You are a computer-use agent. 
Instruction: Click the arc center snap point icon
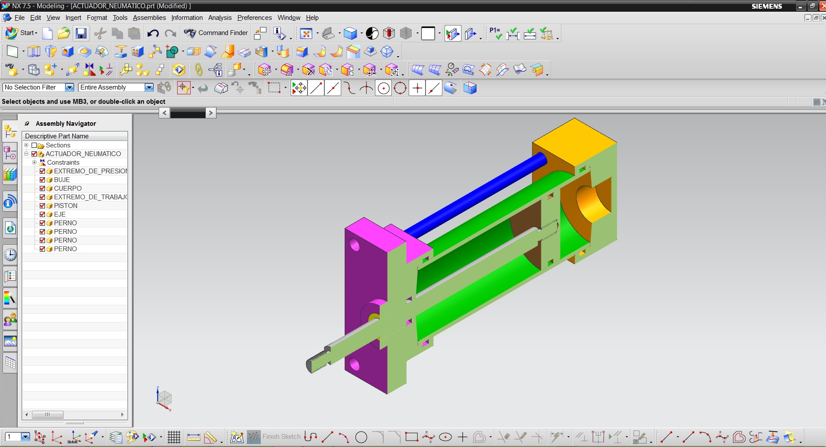384,88
